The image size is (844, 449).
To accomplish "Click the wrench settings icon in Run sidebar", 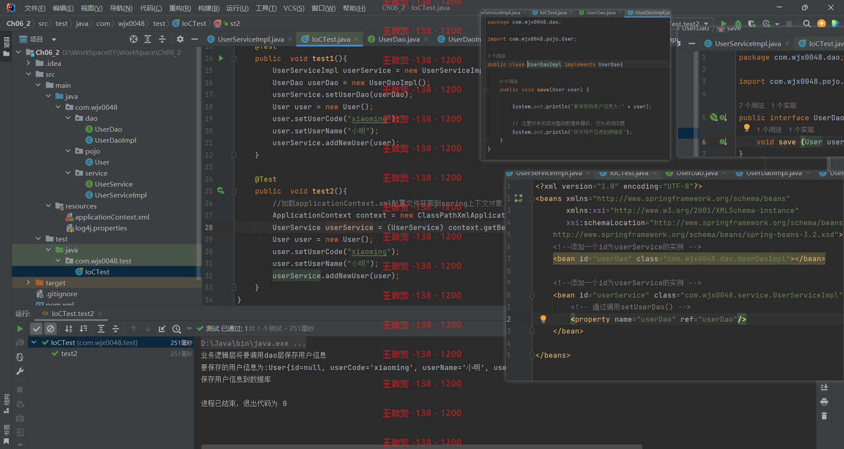I will tap(20, 372).
